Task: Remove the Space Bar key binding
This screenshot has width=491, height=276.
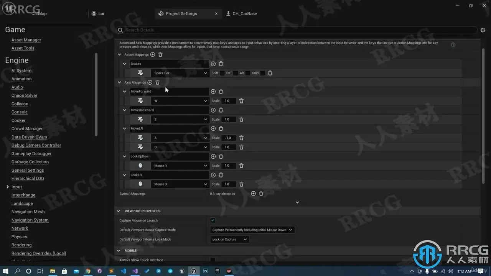Action: (270, 73)
